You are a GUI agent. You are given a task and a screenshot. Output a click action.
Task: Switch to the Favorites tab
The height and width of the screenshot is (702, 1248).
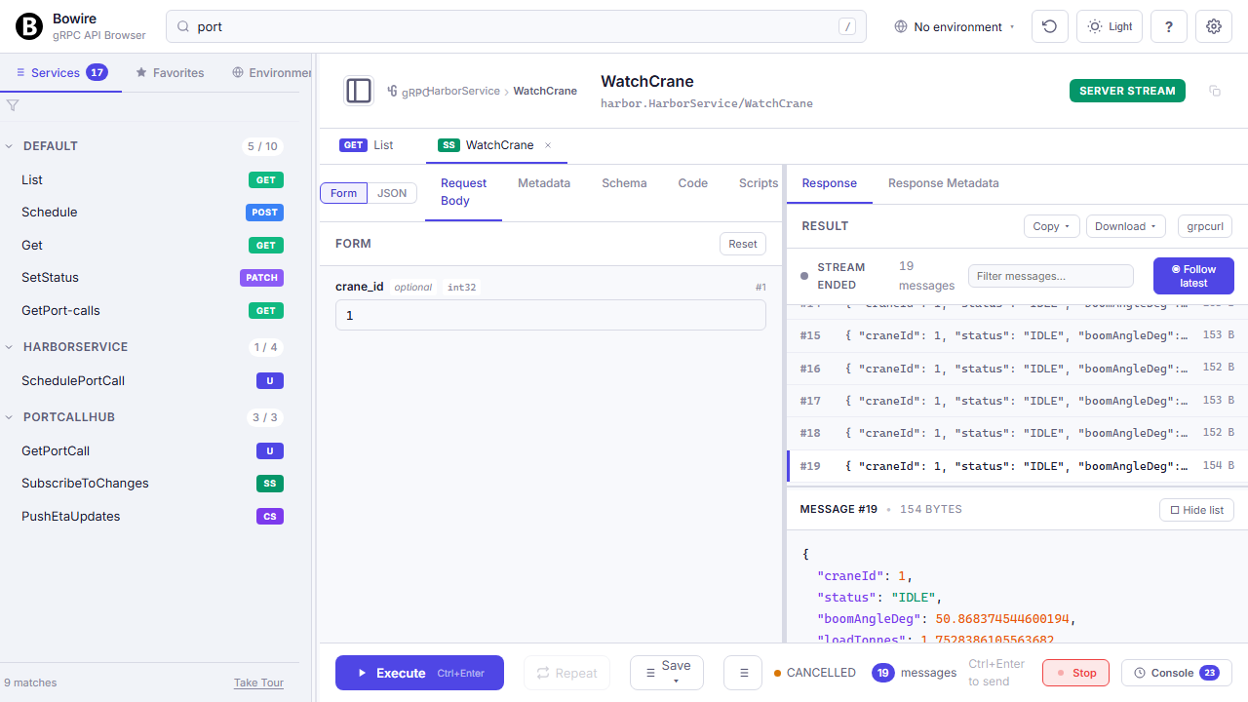click(170, 73)
